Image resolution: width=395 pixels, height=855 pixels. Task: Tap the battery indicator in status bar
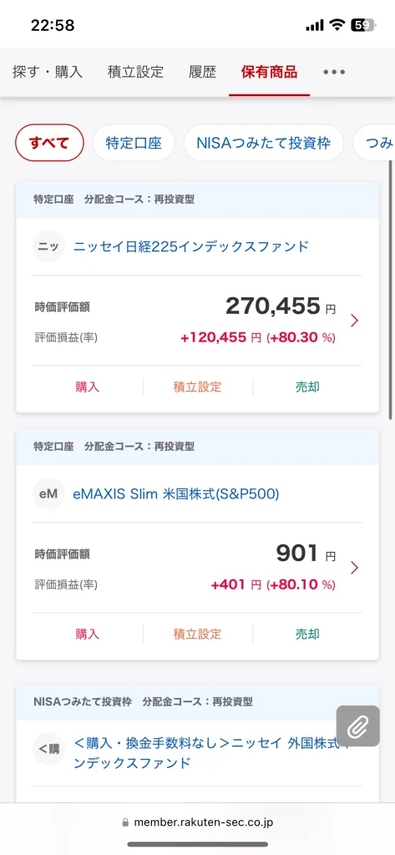click(362, 25)
